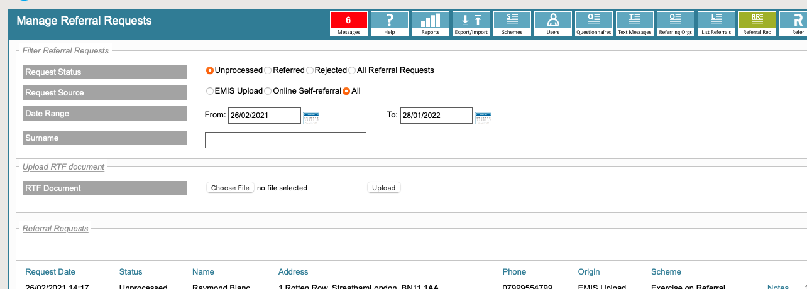This screenshot has height=289, width=807.
Task: Sort by Status column header
Action: point(131,272)
